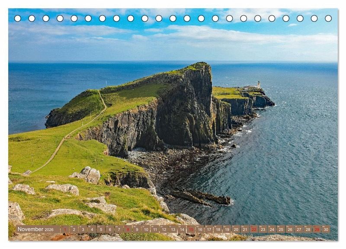Click day 29 in the date row
The image size is (346, 249).
point(317,229)
